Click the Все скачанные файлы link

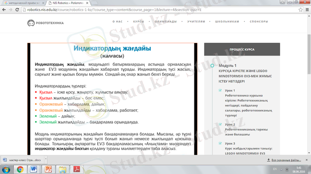(x=286, y=160)
